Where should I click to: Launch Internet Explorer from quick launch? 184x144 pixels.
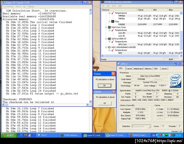pos(21,135)
